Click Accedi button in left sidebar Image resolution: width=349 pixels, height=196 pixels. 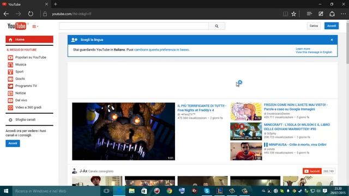pos(13,143)
